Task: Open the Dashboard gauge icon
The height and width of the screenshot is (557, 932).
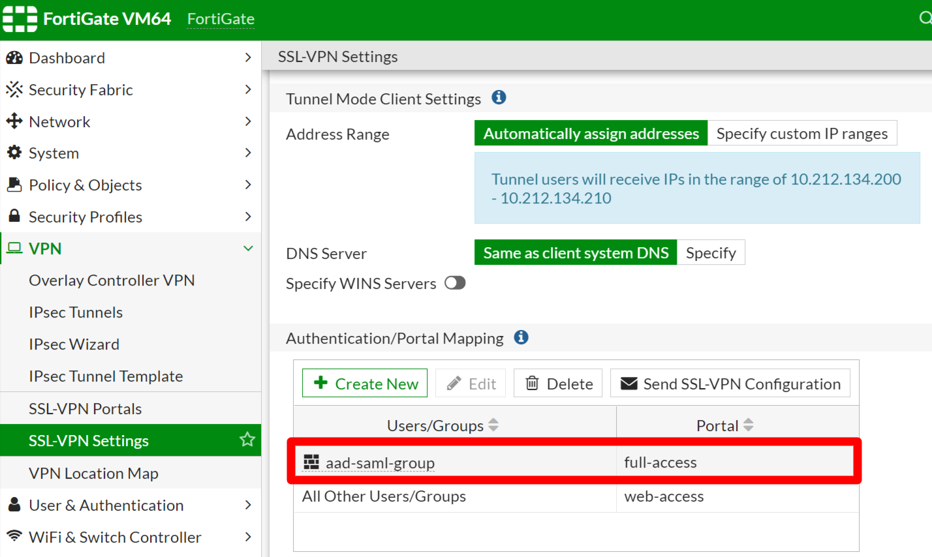Action: [14, 58]
